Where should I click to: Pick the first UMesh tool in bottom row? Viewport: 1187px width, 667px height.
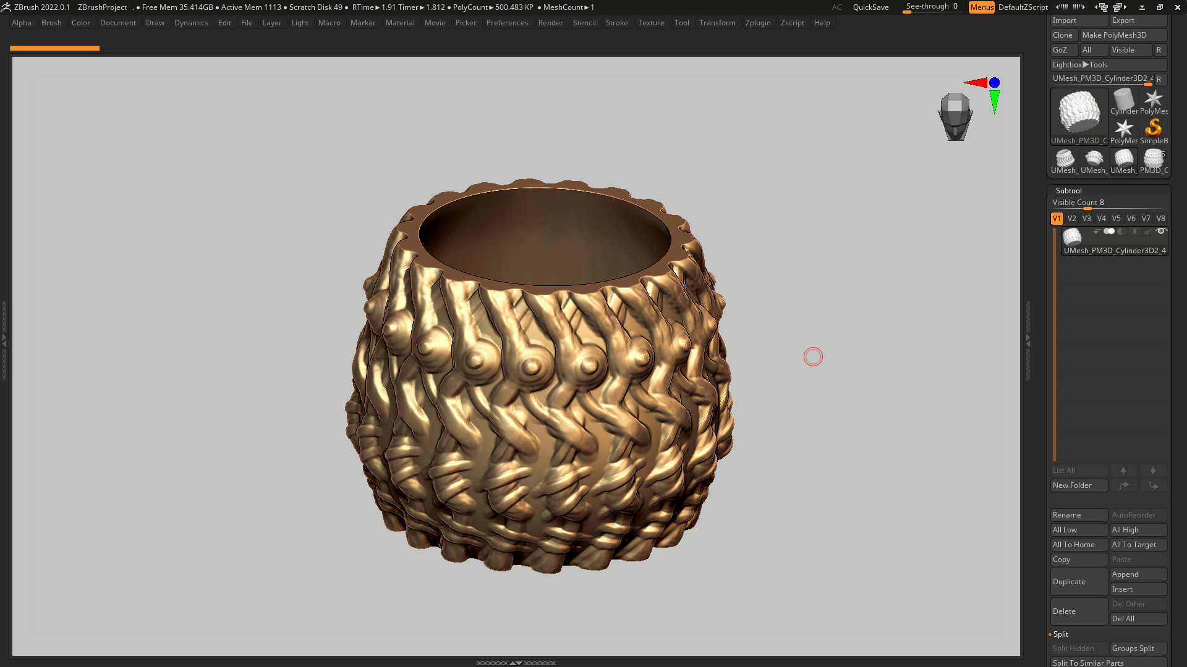1065,161
